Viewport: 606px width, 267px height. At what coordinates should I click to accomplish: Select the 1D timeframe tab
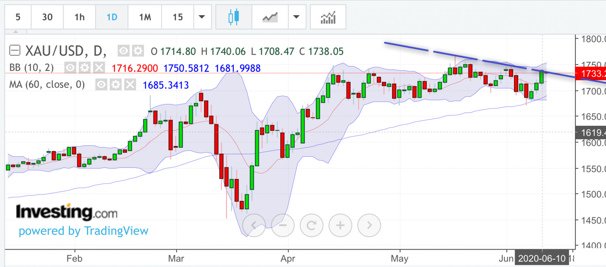coord(112,17)
